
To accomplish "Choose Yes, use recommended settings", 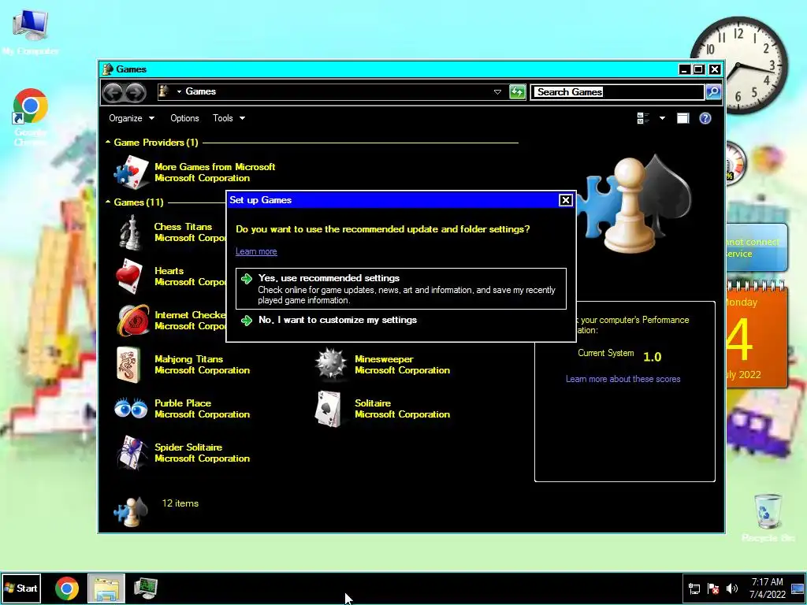I will click(x=401, y=288).
